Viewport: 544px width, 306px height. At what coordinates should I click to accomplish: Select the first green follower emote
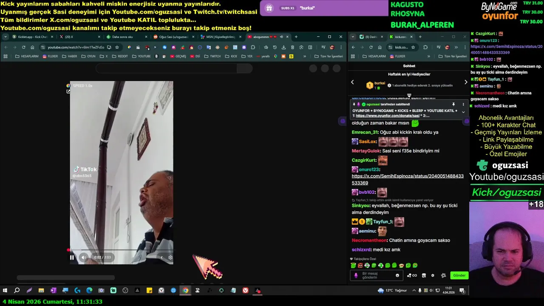pyautogui.click(x=353, y=266)
